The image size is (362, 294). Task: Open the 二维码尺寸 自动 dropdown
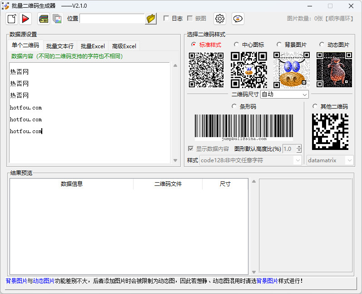point(284,95)
